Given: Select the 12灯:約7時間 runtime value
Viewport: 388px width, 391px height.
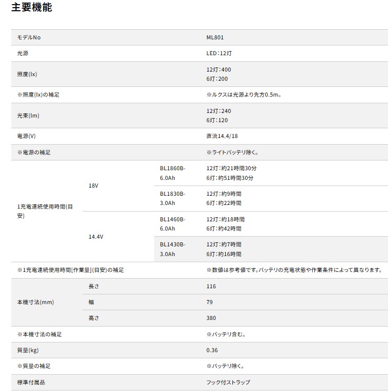Looking at the screenshot, I should (x=224, y=244).
